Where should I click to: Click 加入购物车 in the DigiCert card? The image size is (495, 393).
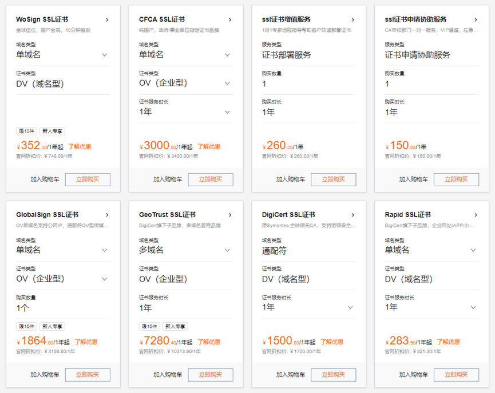pyautogui.click(x=291, y=375)
